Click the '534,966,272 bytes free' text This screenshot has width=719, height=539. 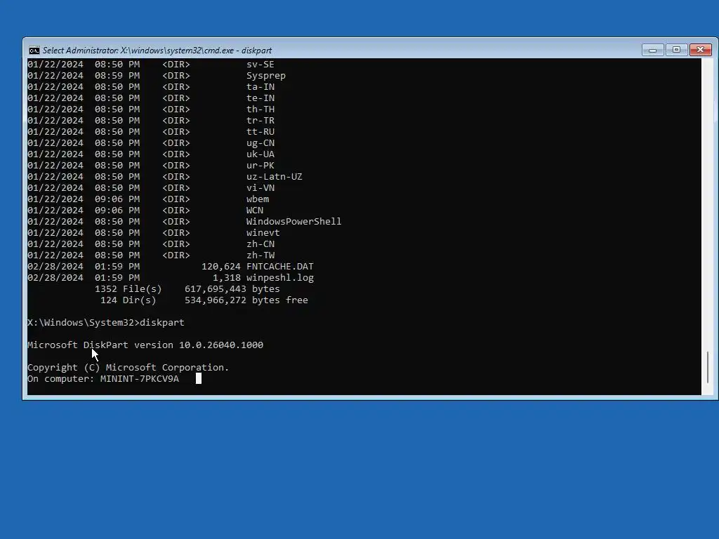tap(246, 300)
